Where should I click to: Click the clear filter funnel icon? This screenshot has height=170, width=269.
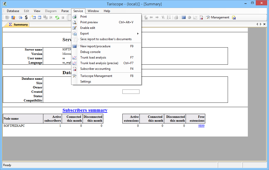point(163,17)
